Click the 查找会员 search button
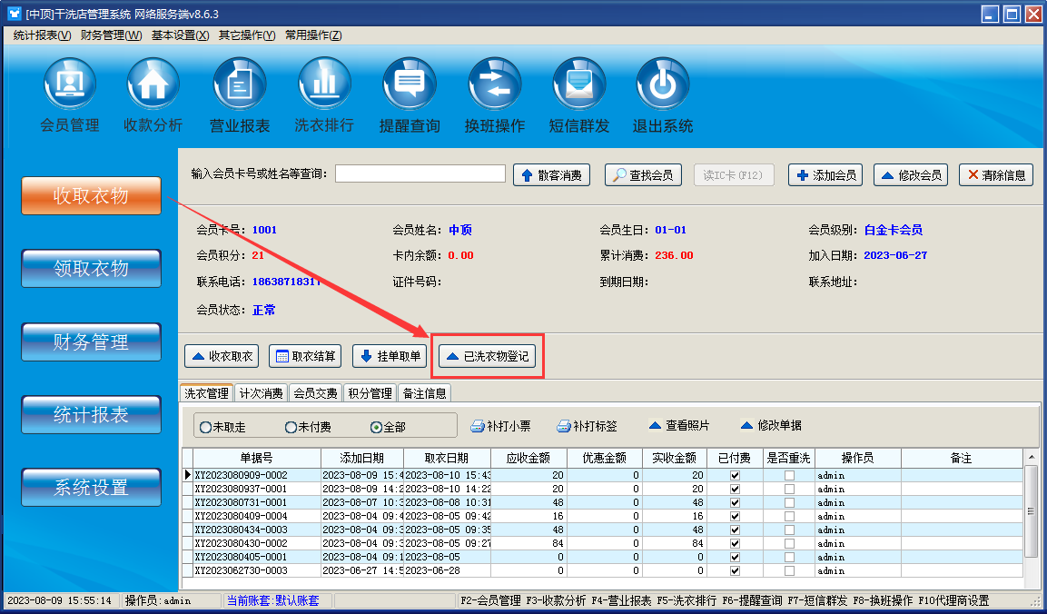 (643, 175)
